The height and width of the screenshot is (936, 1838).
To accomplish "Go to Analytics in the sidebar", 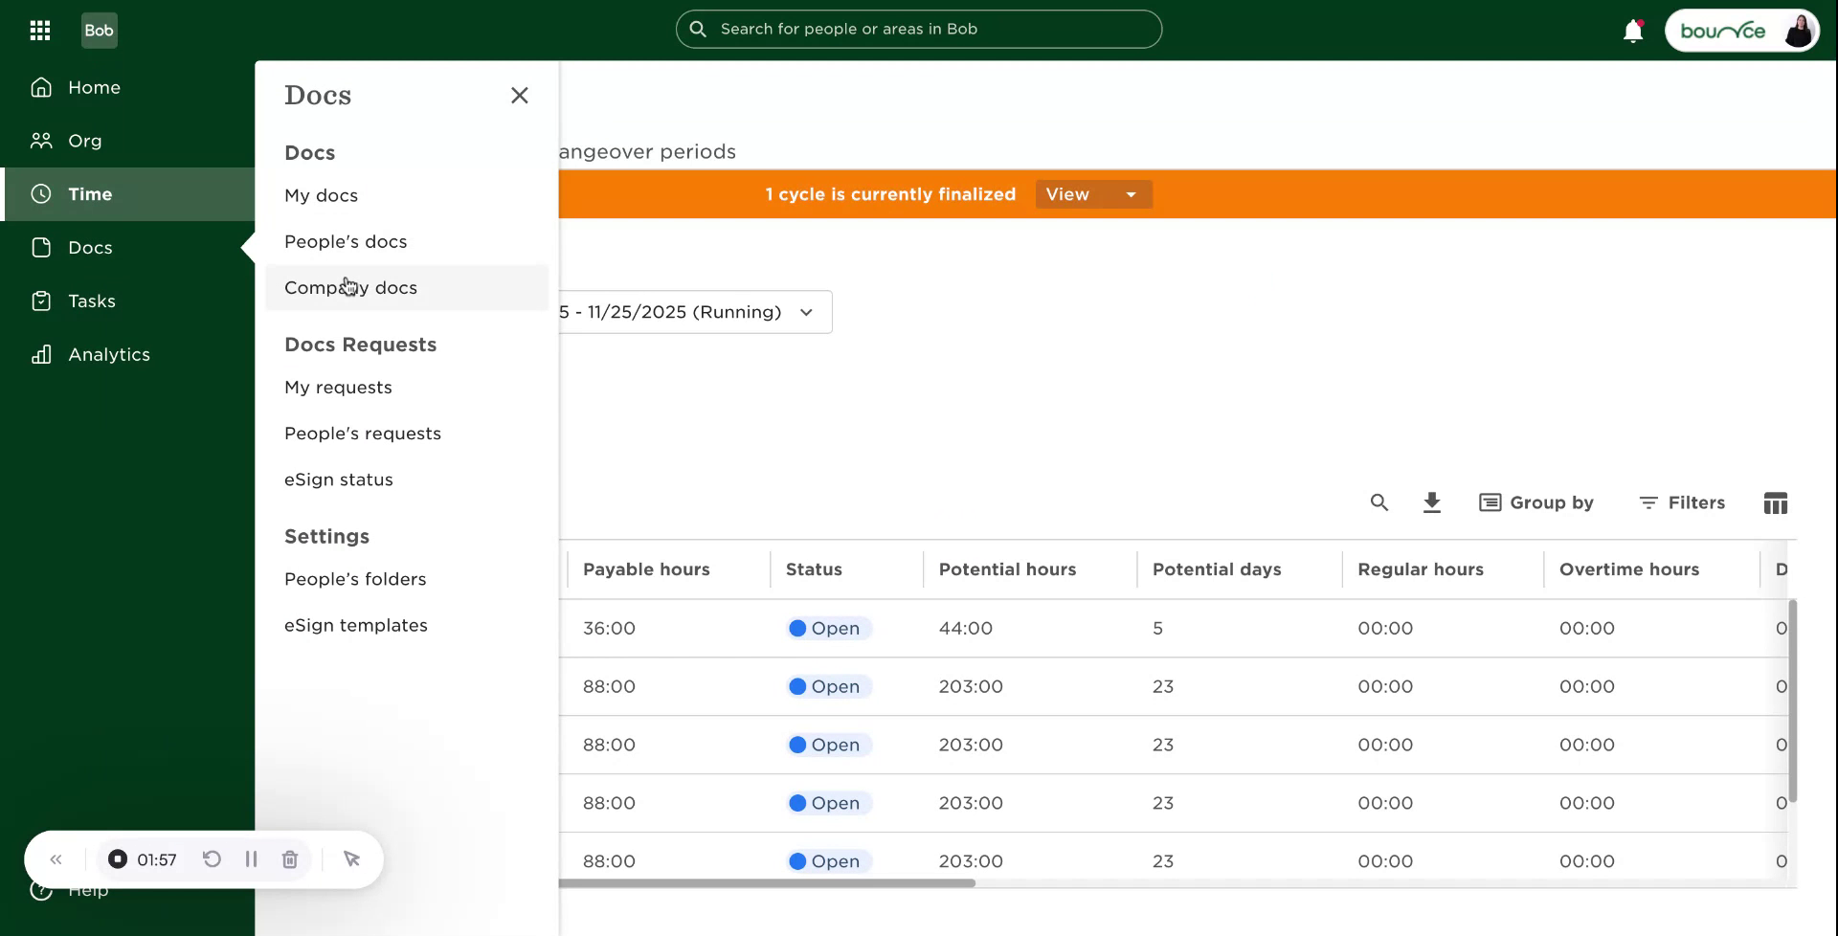I will point(109,355).
